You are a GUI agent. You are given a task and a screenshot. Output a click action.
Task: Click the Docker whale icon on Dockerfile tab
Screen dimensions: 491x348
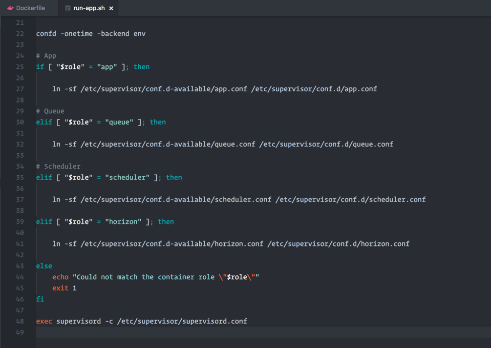[10, 8]
